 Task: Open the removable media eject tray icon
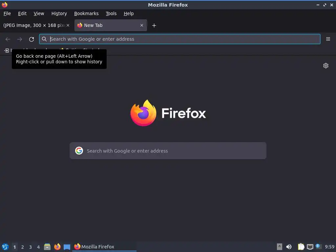(x=280, y=247)
